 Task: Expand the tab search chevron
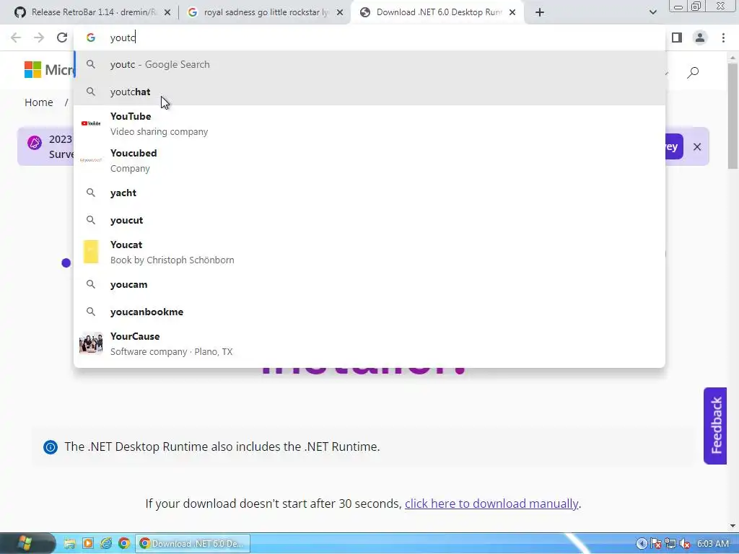coord(652,12)
